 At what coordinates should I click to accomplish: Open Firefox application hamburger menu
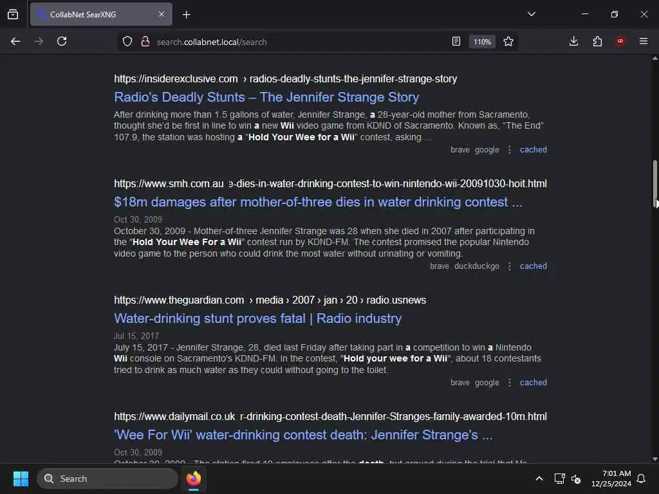[644, 41]
